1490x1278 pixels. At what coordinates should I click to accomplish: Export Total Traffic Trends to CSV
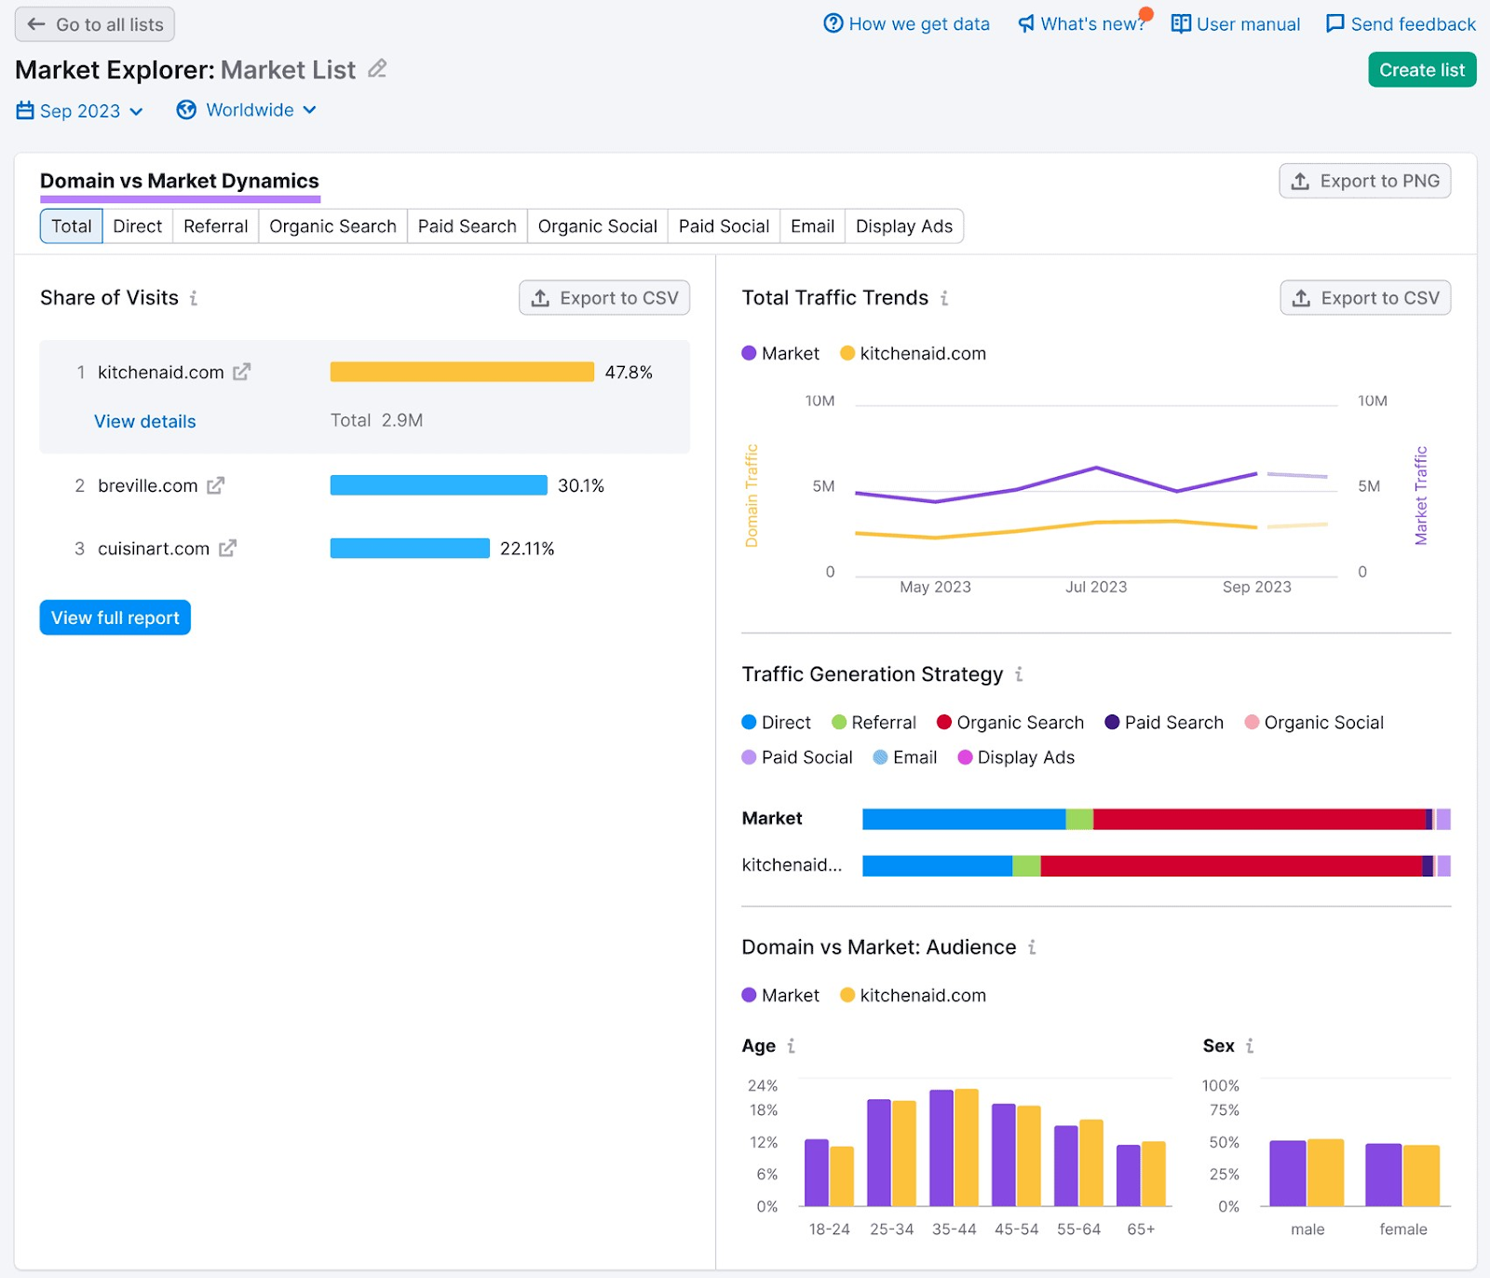(x=1365, y=298)
